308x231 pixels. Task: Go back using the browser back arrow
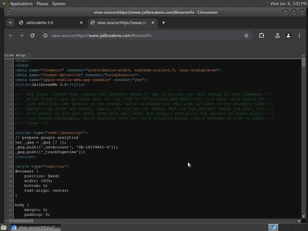[x=11, y=35]
